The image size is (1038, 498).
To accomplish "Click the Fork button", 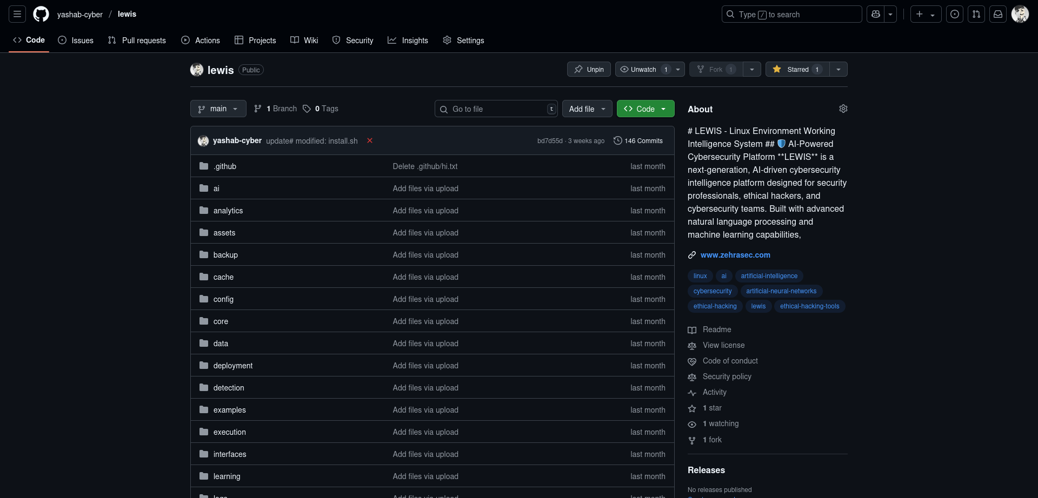I will [716, 69].
